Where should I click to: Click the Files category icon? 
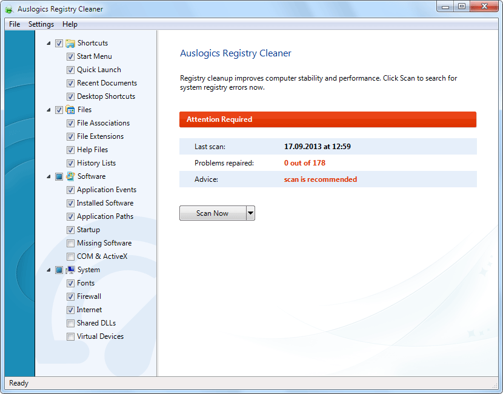coord(70,110)
